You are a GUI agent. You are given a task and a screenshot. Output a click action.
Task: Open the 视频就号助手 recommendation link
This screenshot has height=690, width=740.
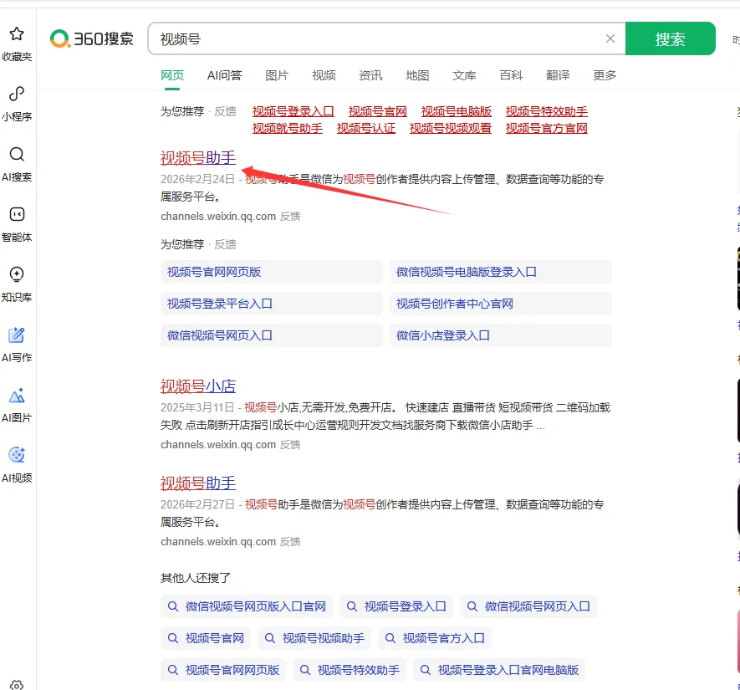coord(288,128)
